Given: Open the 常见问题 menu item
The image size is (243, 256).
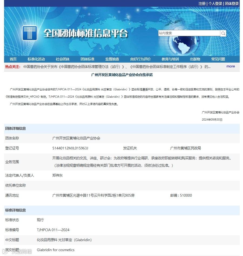Looking at the screenshot, I should pyautogui.click(x=218, y=59).
